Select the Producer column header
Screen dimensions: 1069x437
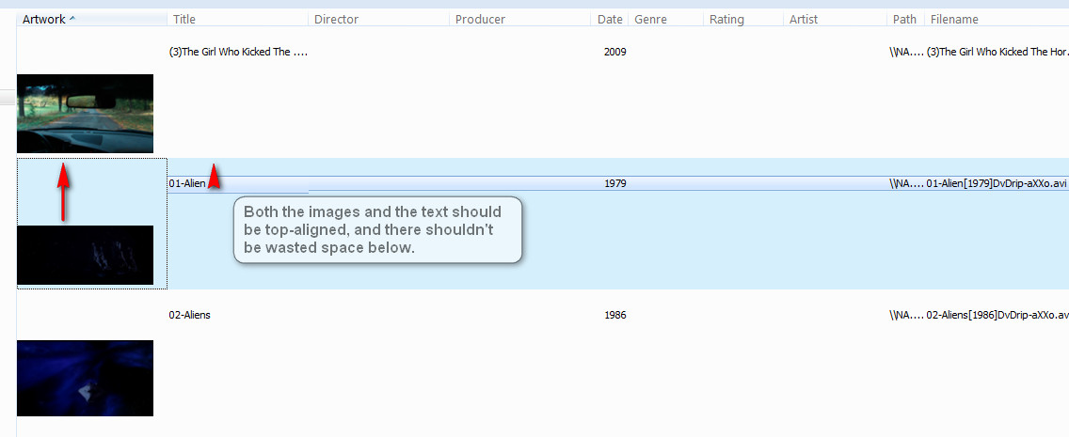pos(480,19)
